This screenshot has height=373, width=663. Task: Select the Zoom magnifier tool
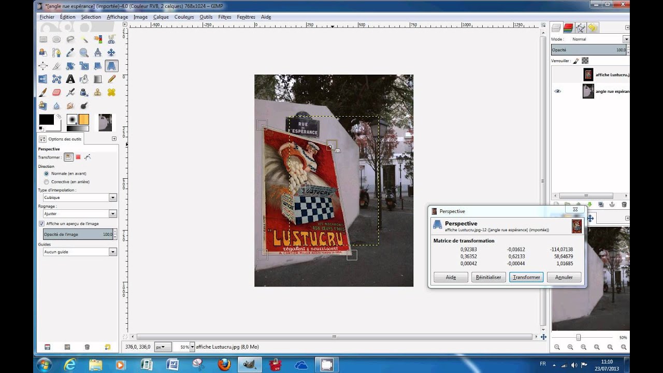(84, 52)
